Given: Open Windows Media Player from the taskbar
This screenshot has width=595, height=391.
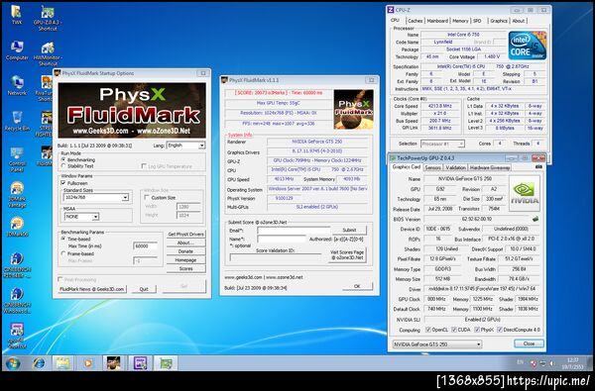Looking at the screenshot, I should (88, 363).
